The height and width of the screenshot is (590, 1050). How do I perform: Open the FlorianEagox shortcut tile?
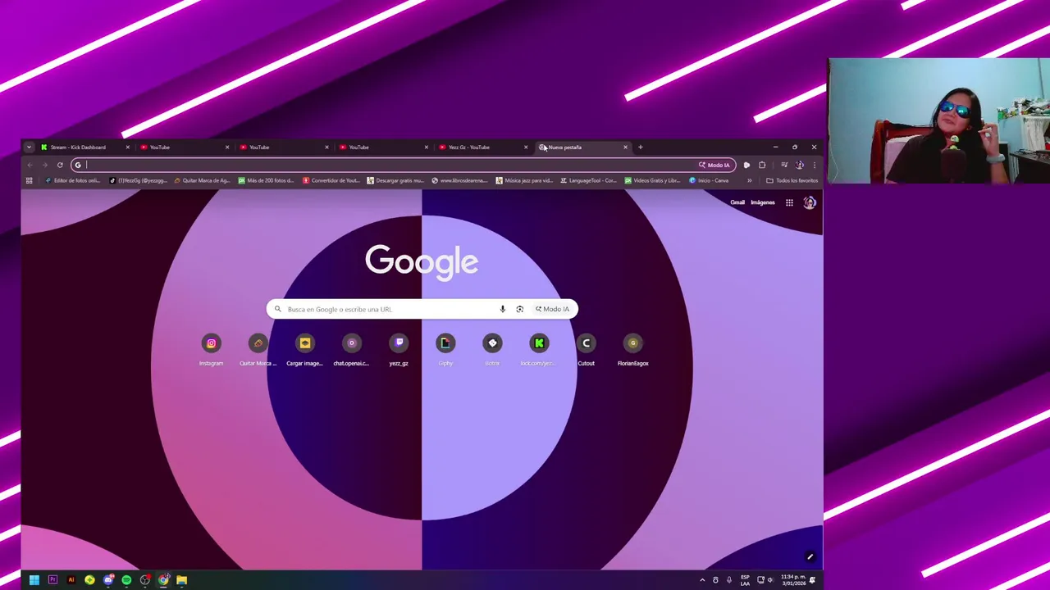632,350
